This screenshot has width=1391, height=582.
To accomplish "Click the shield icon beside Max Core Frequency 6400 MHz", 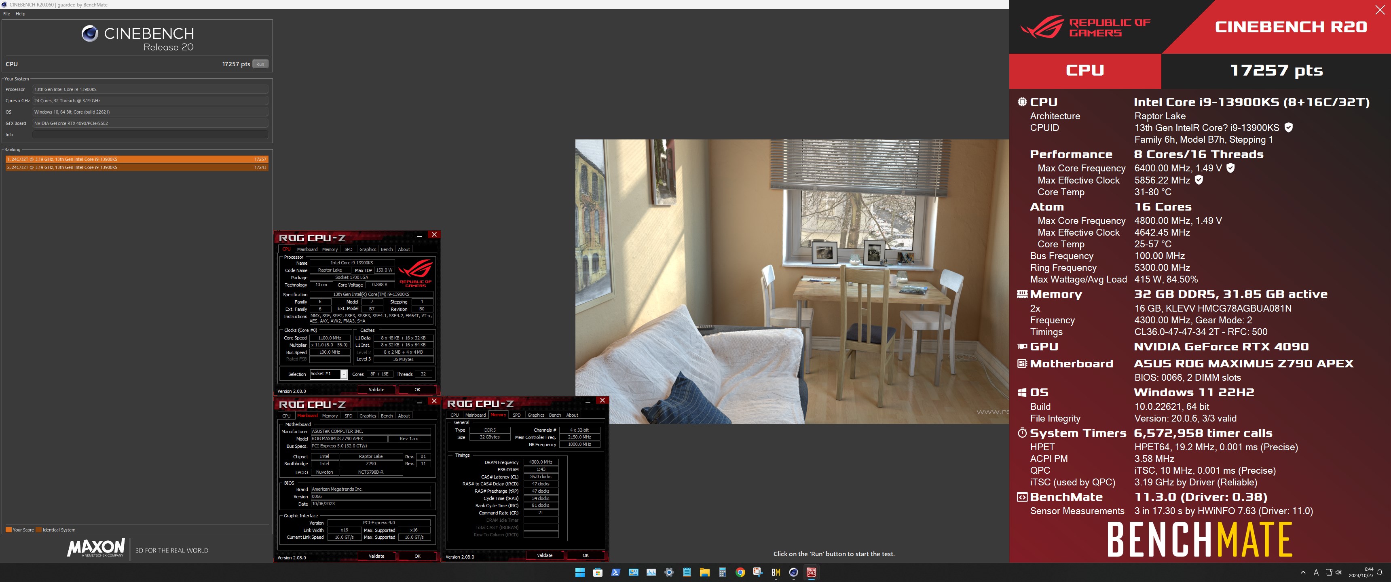I will [1230, 168].
